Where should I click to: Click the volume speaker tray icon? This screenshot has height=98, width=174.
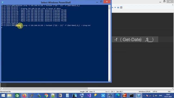[x=156, y=96]
